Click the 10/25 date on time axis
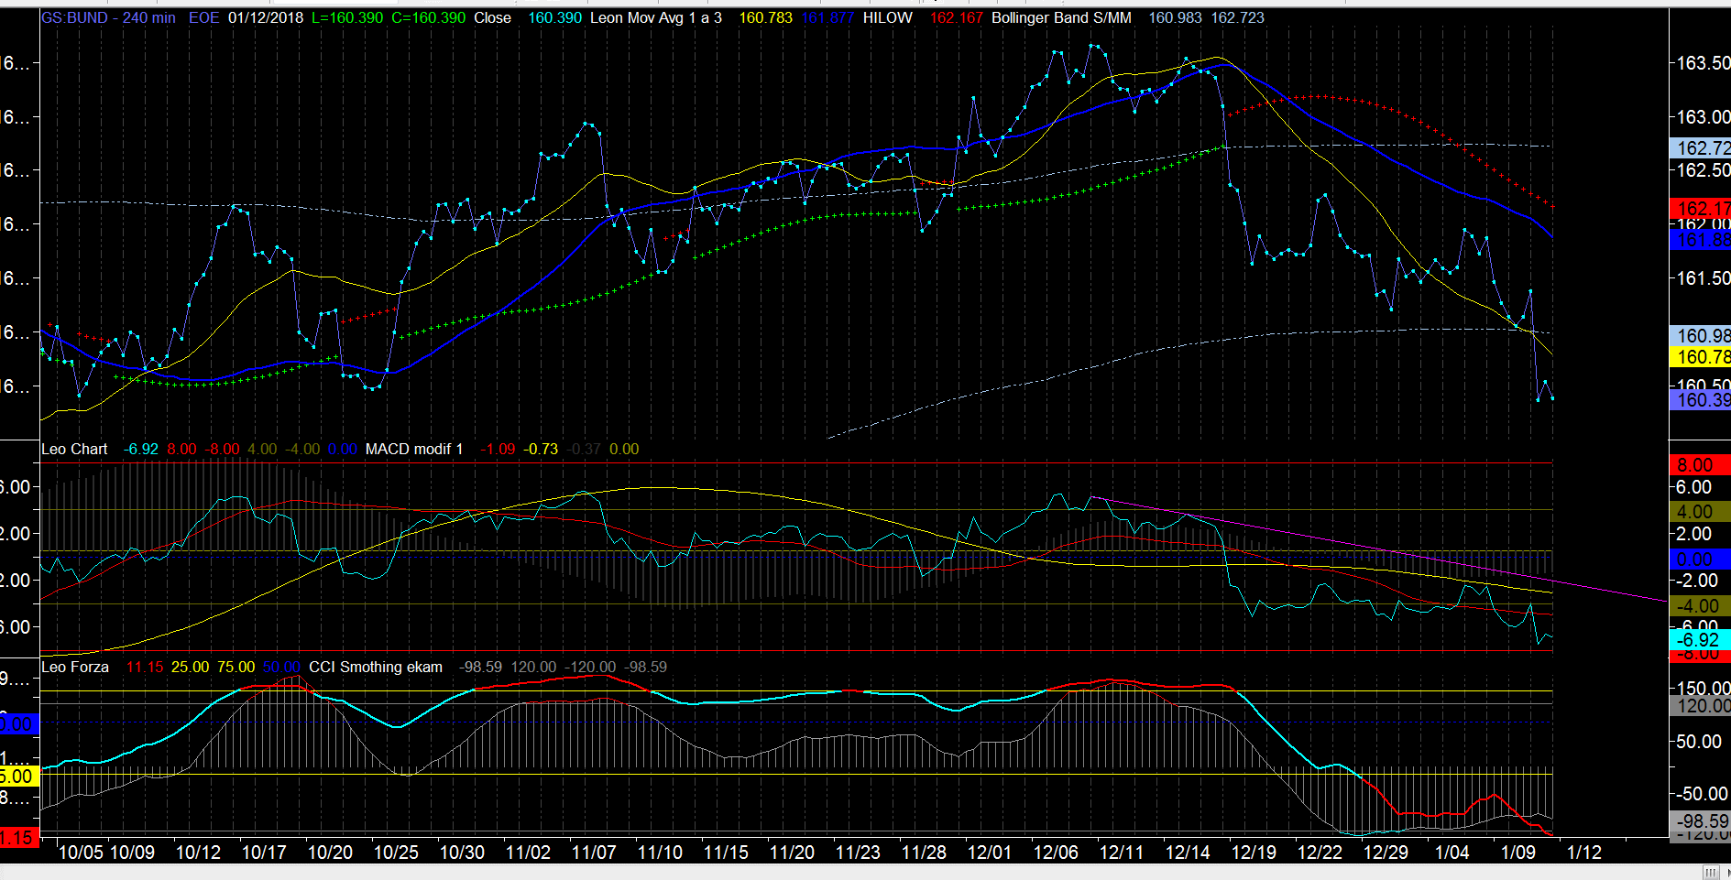1731x880 pixels. click(396, 853)
